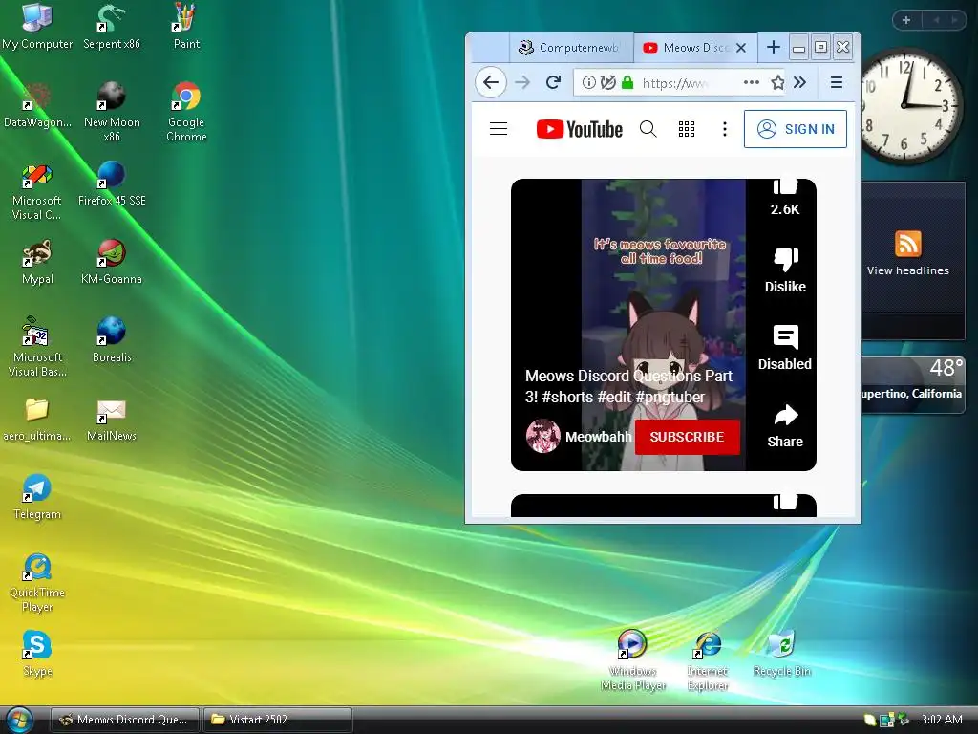
Task: Launch Telegram desktop shortcut
Action: coord(37,497)
